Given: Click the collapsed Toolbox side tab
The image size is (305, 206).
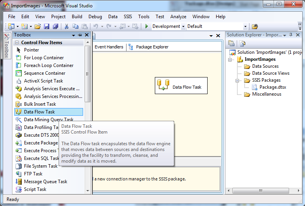Looking at the screenshot, I should tap(7, 46).
